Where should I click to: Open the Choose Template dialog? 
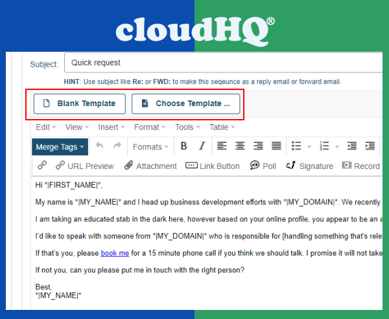coord(186,104)
